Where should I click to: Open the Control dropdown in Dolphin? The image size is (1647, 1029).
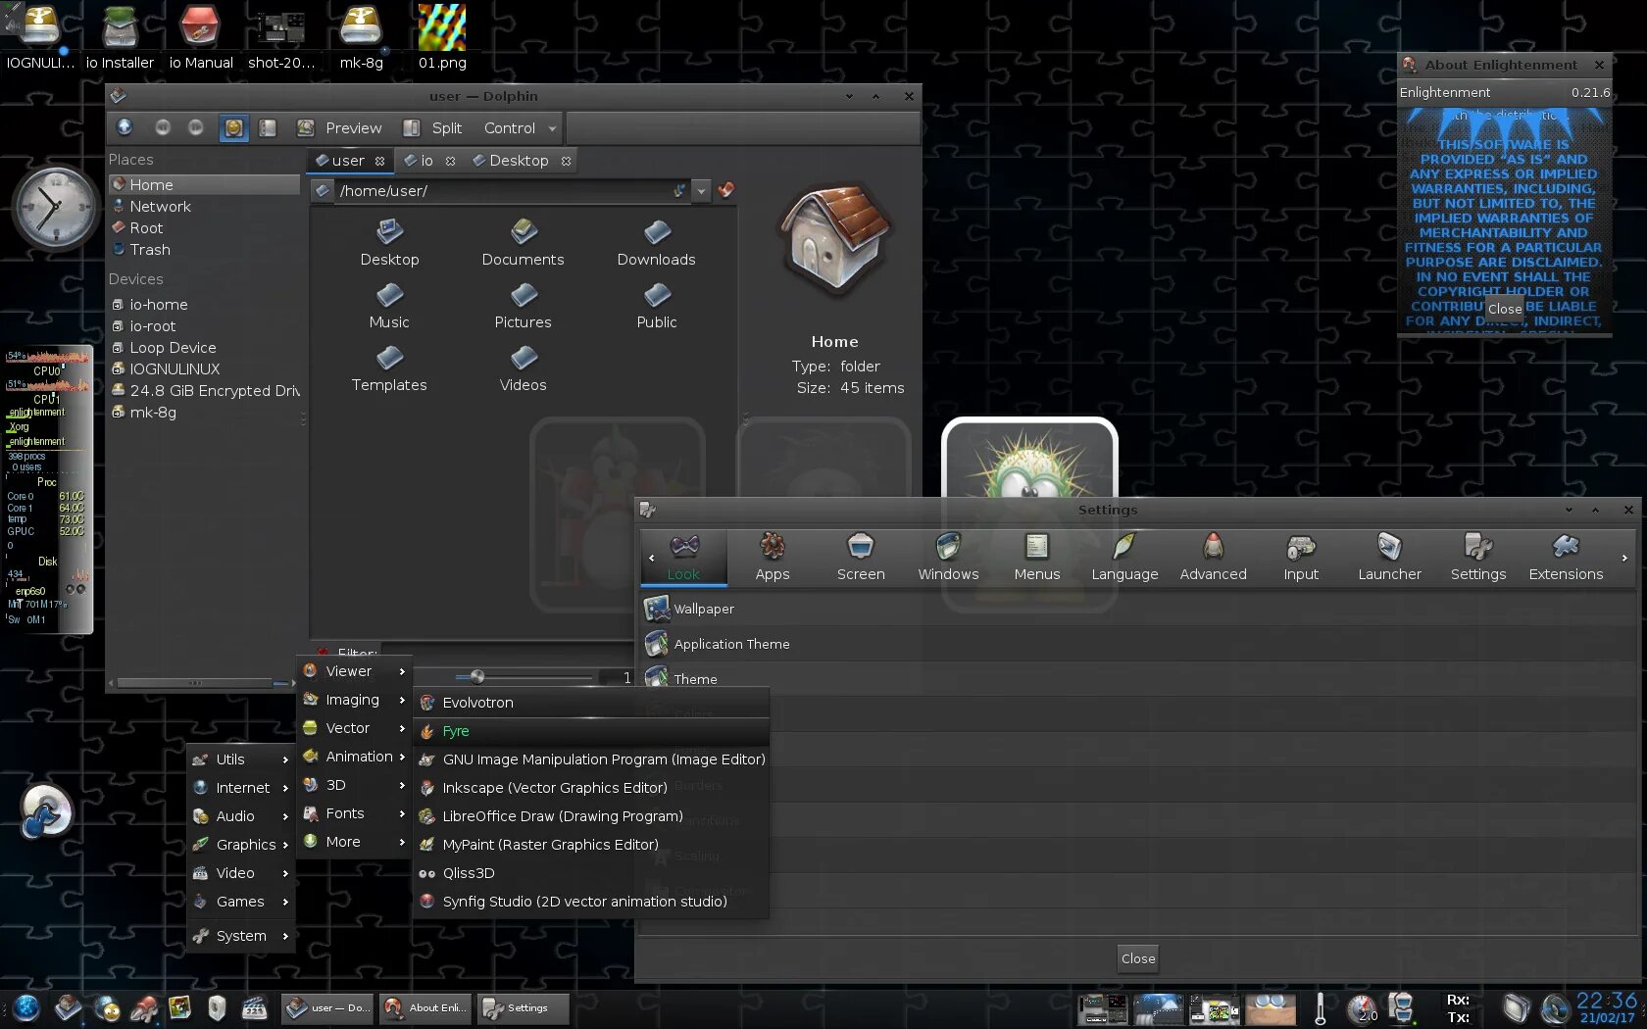(x=520, y=127)
